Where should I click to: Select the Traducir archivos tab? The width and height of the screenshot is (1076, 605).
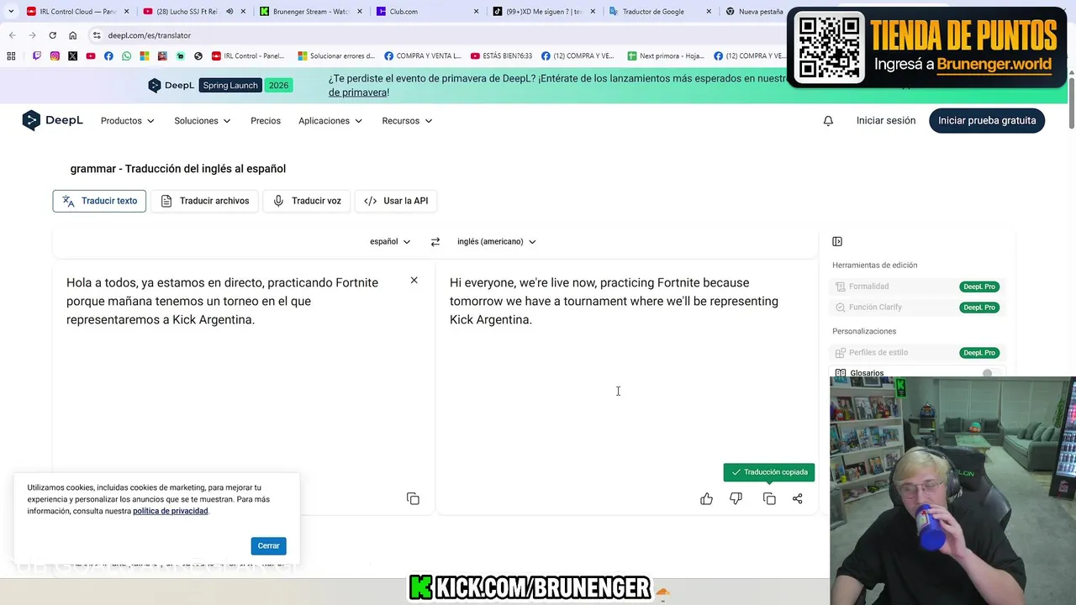click(x=205, y=201)
